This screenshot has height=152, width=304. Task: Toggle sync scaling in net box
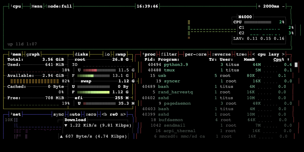coord(58,114)
